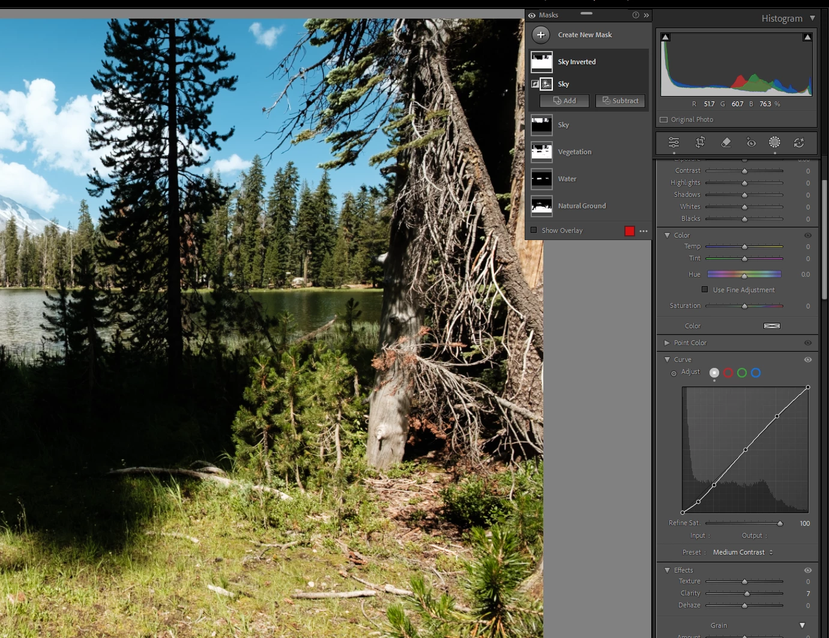Screen dimensions: 829x638
Task: Select the Vegetation mask
Action: pyautogui.click(x=588, y=152)
